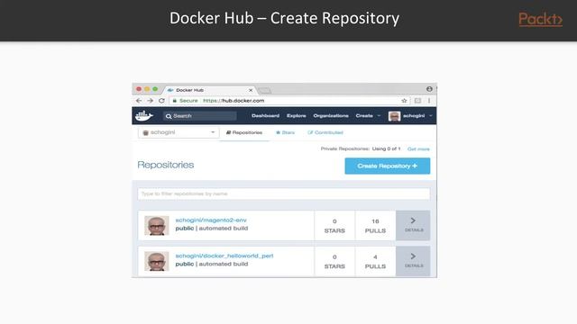Open the schogini/docker_helloworld_perl repository link
Viewport: 577px width, 324px height.
tap(224, 256)
